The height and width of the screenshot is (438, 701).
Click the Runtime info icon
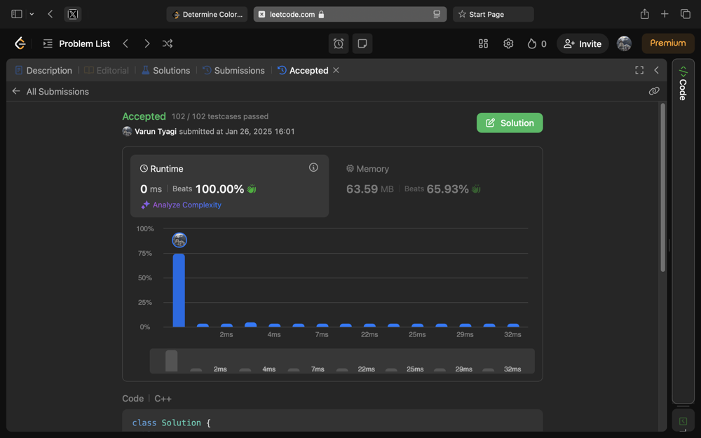313,167
